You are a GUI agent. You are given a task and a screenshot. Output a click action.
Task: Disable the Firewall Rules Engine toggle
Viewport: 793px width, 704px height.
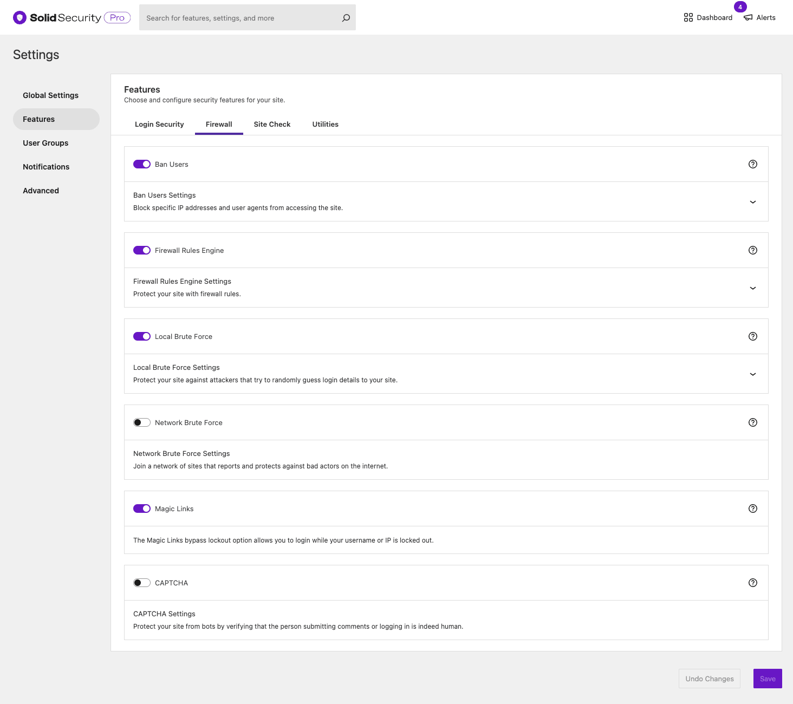(142, 250)
